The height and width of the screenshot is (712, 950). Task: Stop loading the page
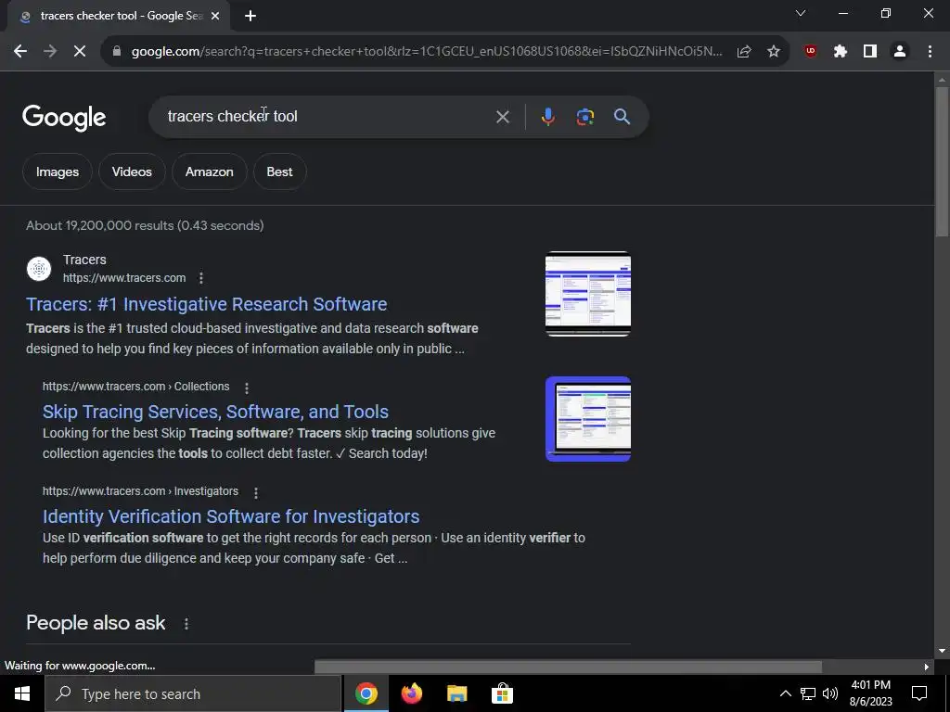click(80, 52)
